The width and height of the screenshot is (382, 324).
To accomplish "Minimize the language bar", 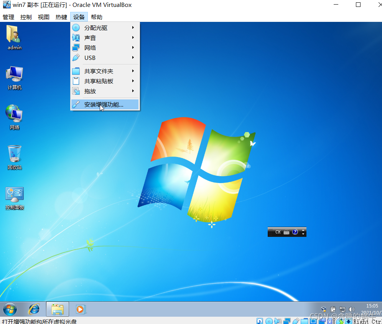I will click(x=303, y=230).
